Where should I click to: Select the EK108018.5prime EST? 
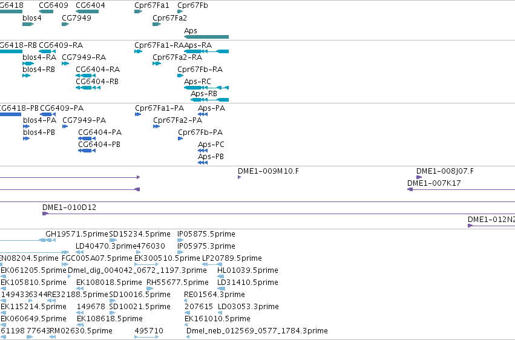point(80,289)
